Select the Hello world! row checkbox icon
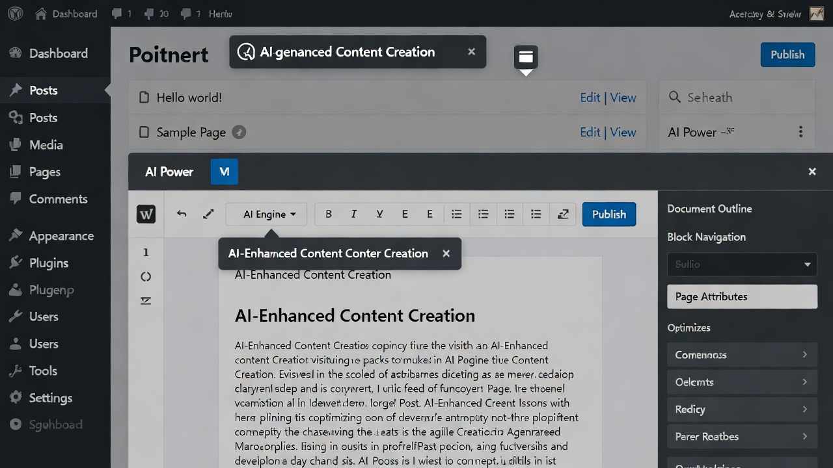833x468 pixels. pyautogui.click(x=144, y=97)
